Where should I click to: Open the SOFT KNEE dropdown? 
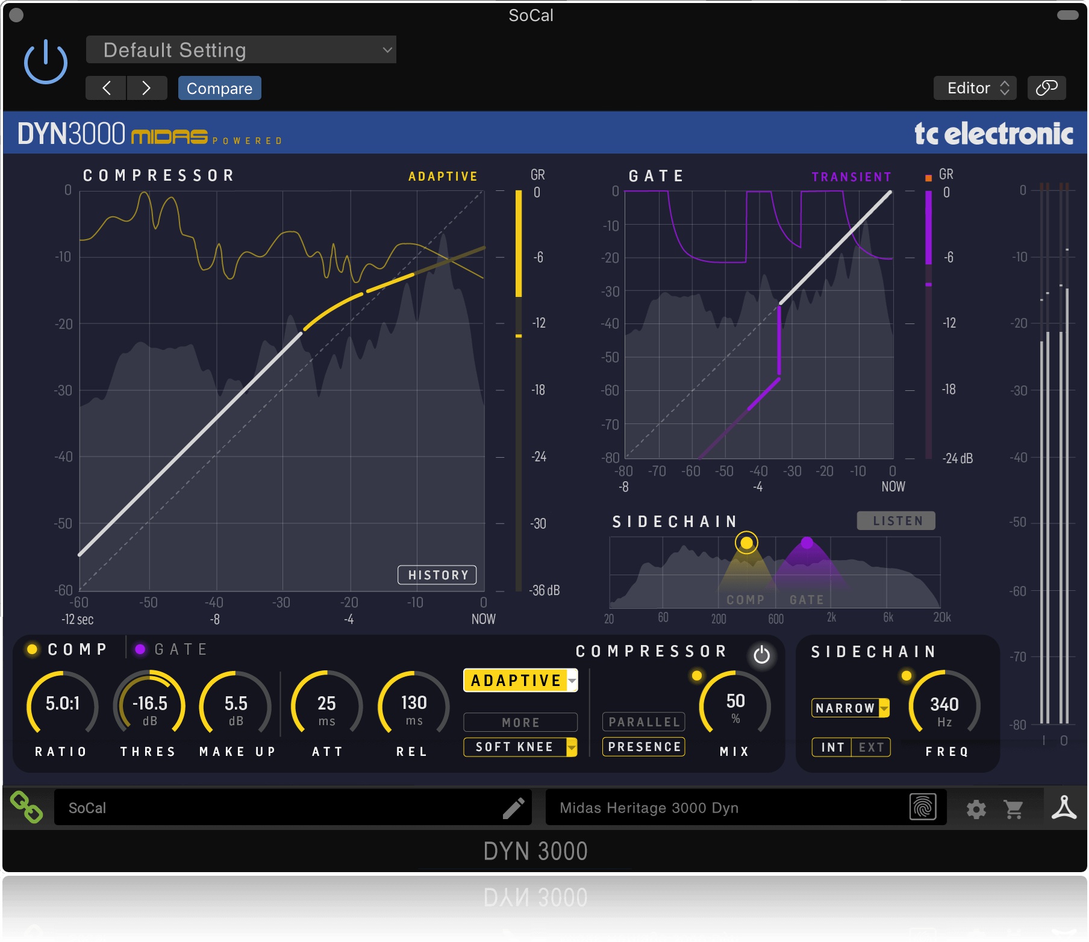click(520, 747)
